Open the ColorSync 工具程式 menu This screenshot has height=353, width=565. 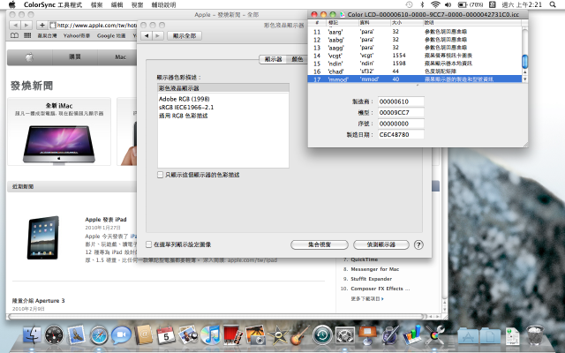[53, 4]
